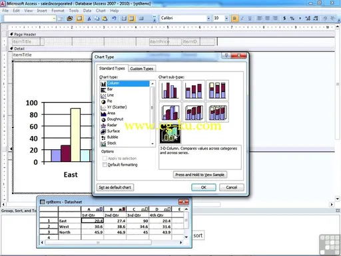Click datasheet cell 20.4 under 1st Qtr
This screenshot has width=341, height=256.
(x=93, y=221)
